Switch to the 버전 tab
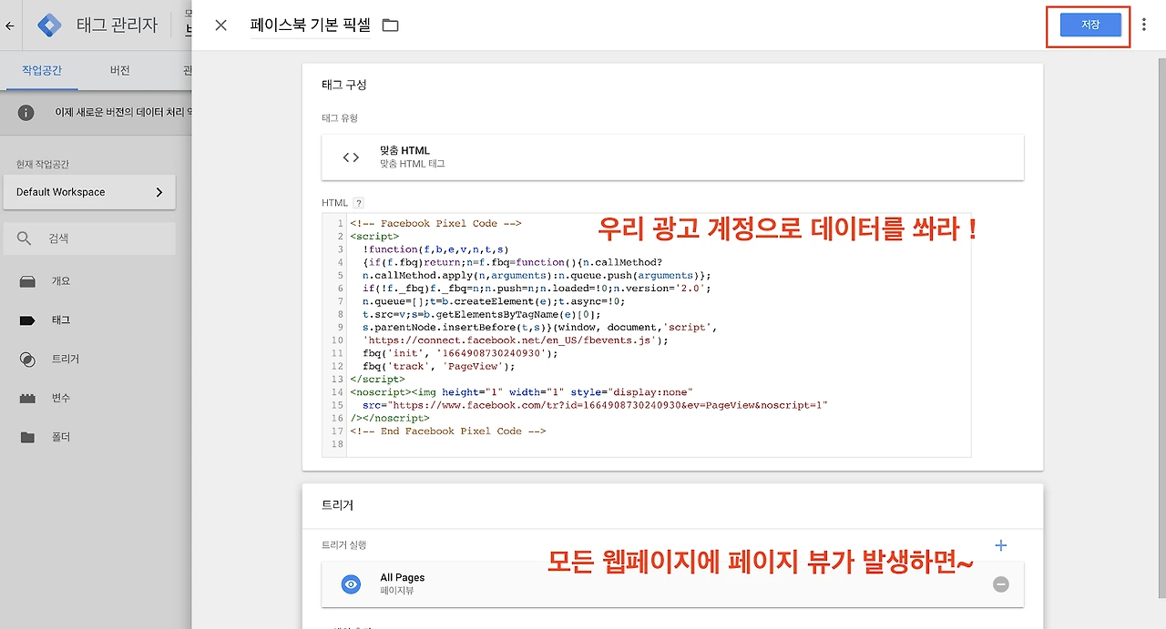Image resolution: width=1166 pixels, height=629 pixels. click(x=119, y=70)
